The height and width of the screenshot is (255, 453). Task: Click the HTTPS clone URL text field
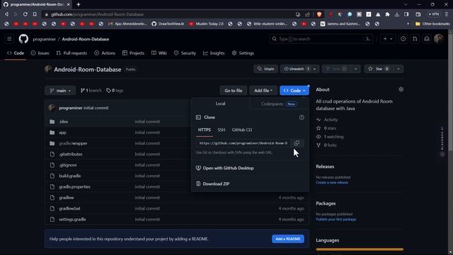pos(243,143)
